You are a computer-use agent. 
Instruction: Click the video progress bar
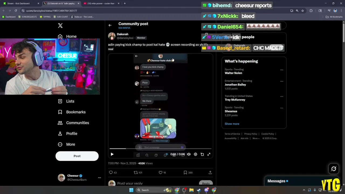[160, 148]
